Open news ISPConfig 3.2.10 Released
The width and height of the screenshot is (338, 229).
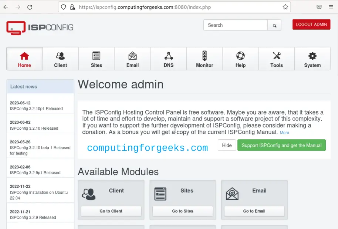34,128
